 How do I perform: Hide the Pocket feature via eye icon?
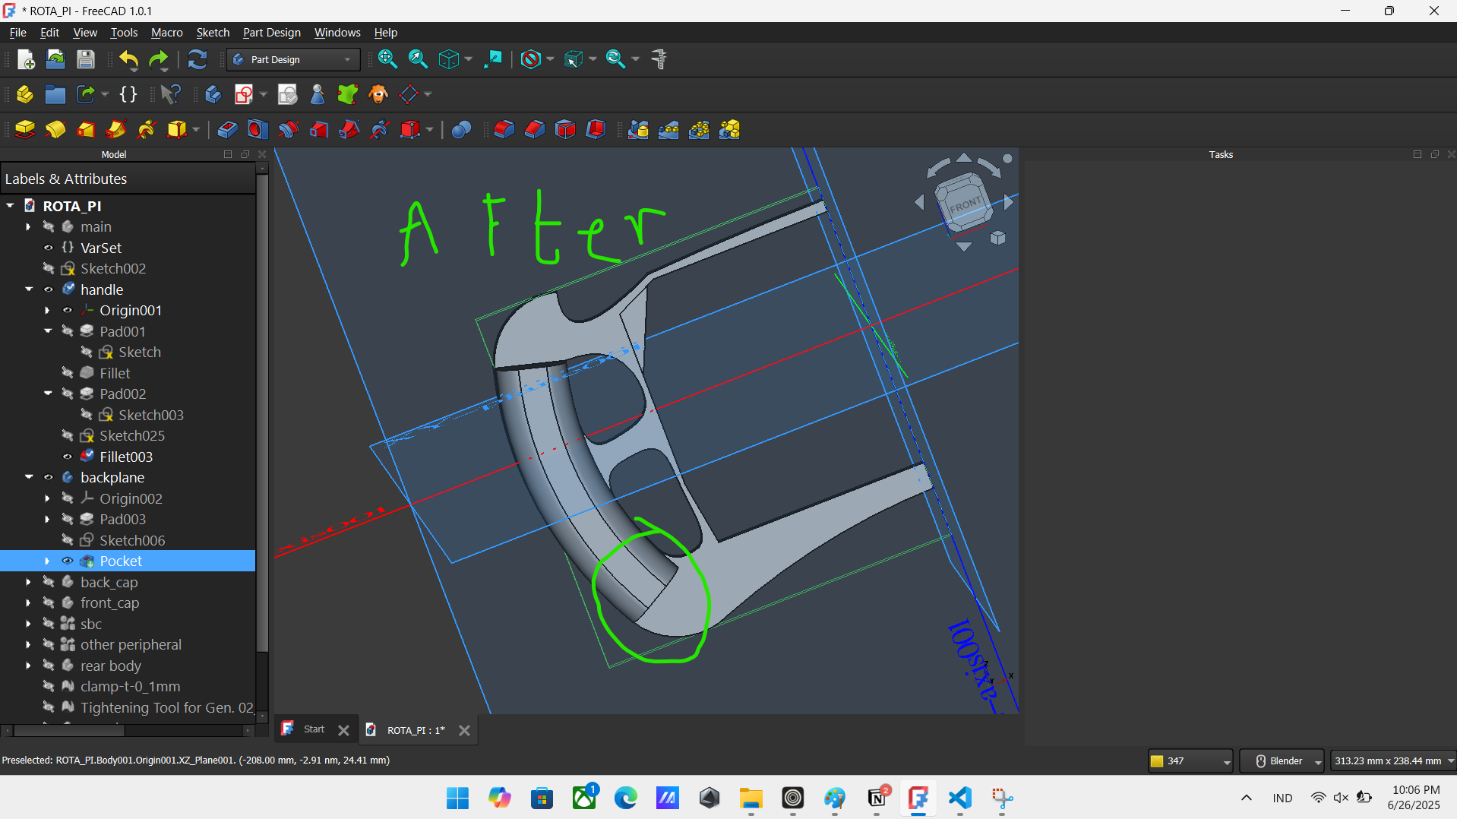coord(68,561)
